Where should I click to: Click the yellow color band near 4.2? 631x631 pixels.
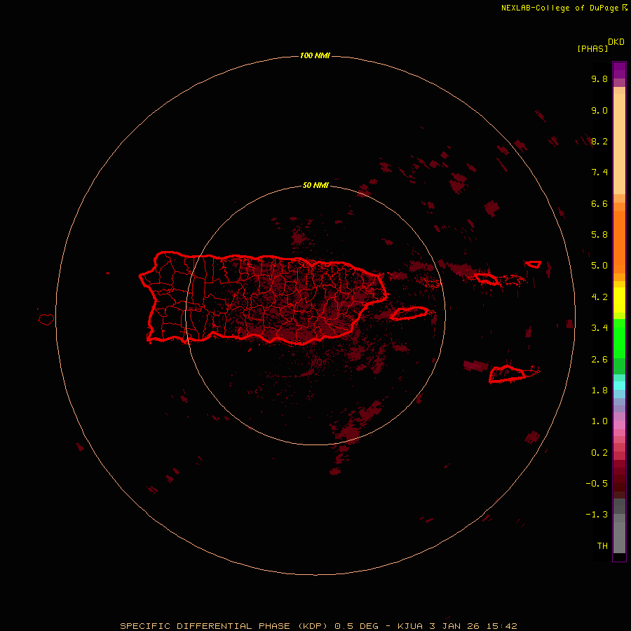click(x=619, y=297)
